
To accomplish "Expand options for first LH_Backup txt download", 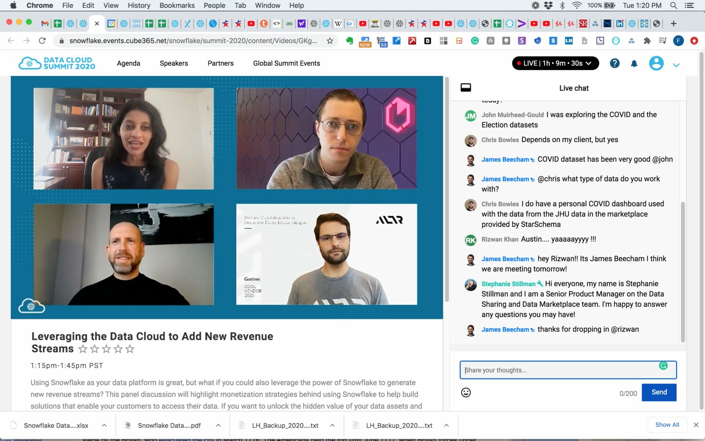I will click(332, 425).
